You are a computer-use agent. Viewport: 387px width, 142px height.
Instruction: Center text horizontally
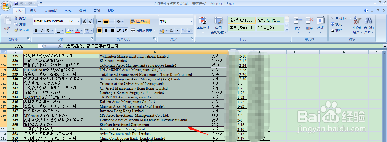[106, 30]
